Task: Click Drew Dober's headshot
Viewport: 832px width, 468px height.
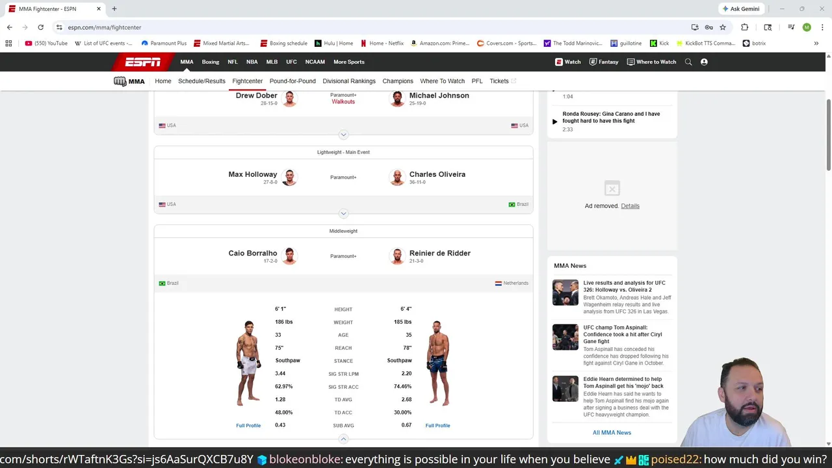Action: click(x=290, y=99)
